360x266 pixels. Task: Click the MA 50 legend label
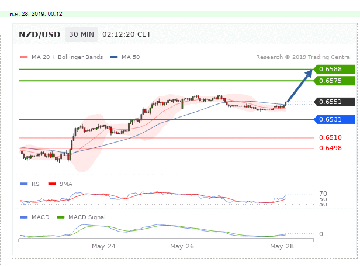click(x=131, y=57)
